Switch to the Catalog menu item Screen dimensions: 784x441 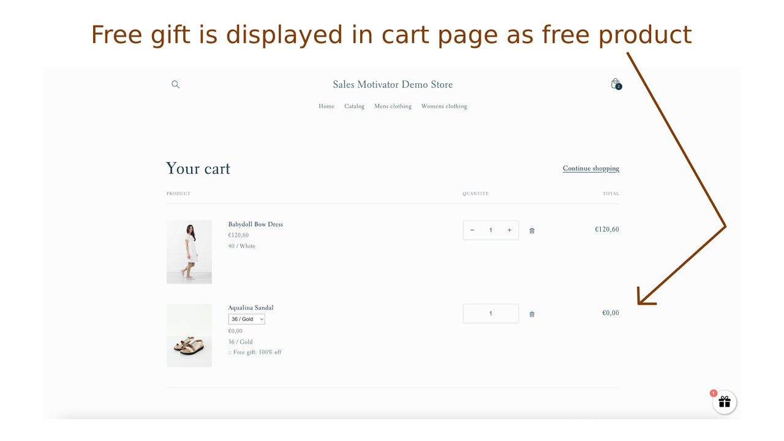tap(354, 106)
